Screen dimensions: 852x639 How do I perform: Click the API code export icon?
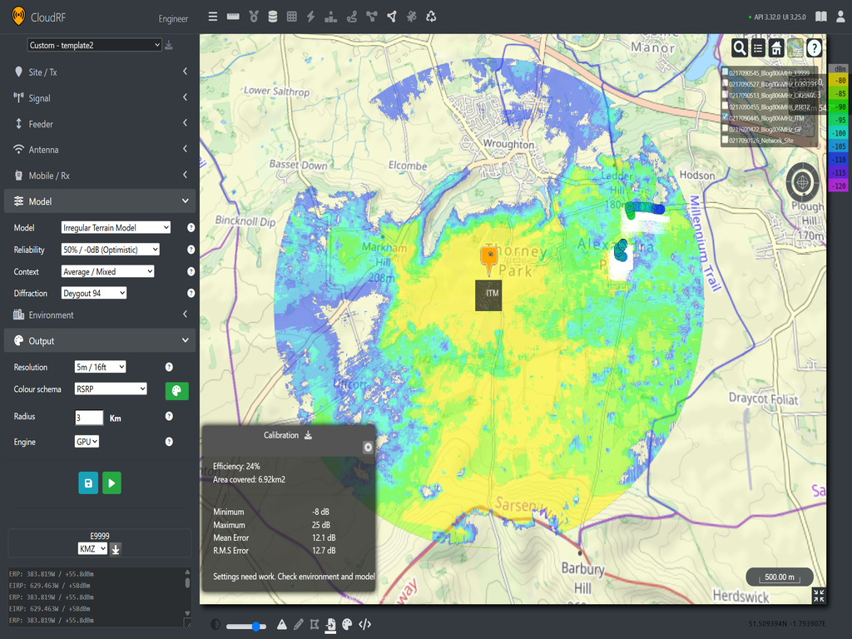[x=364, y=624]
